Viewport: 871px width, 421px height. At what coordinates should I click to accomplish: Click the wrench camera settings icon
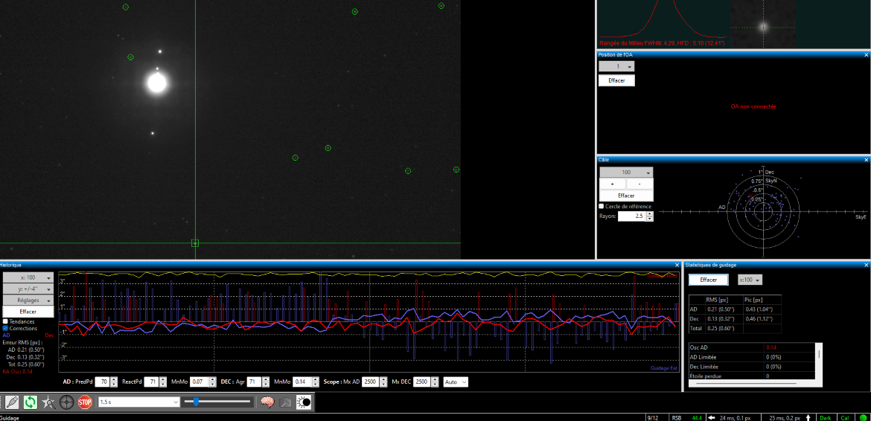coord(286,402)
